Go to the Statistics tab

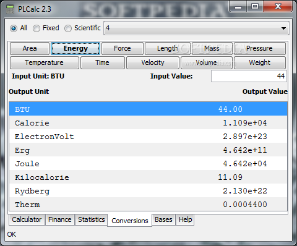point(92,219)
